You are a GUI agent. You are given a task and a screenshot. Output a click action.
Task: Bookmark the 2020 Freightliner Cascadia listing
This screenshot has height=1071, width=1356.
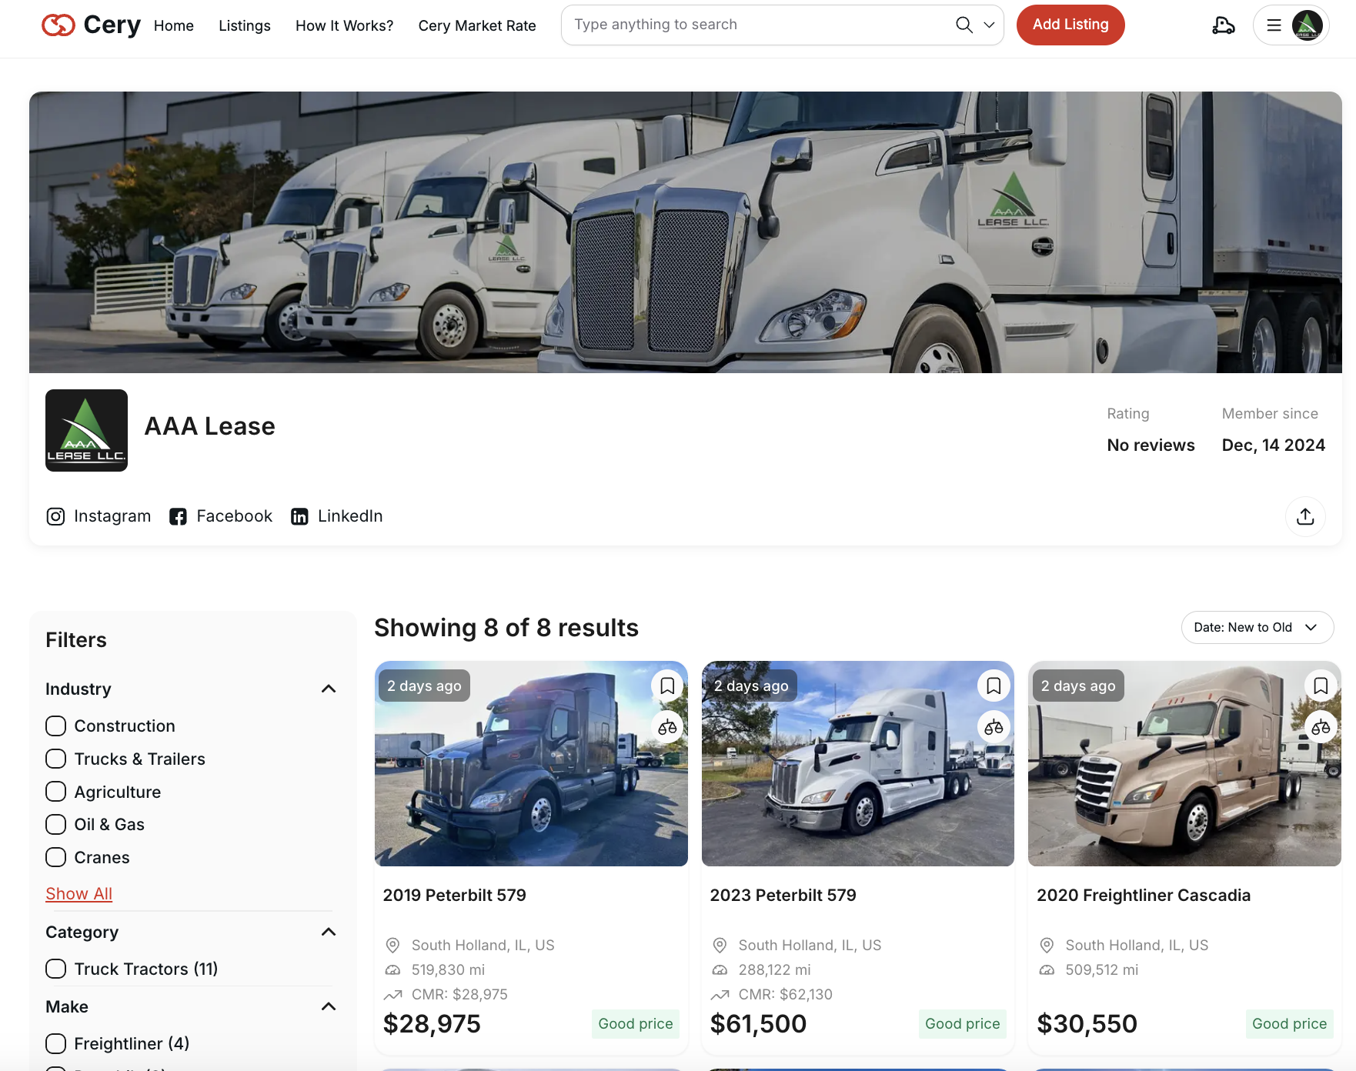1320,686
